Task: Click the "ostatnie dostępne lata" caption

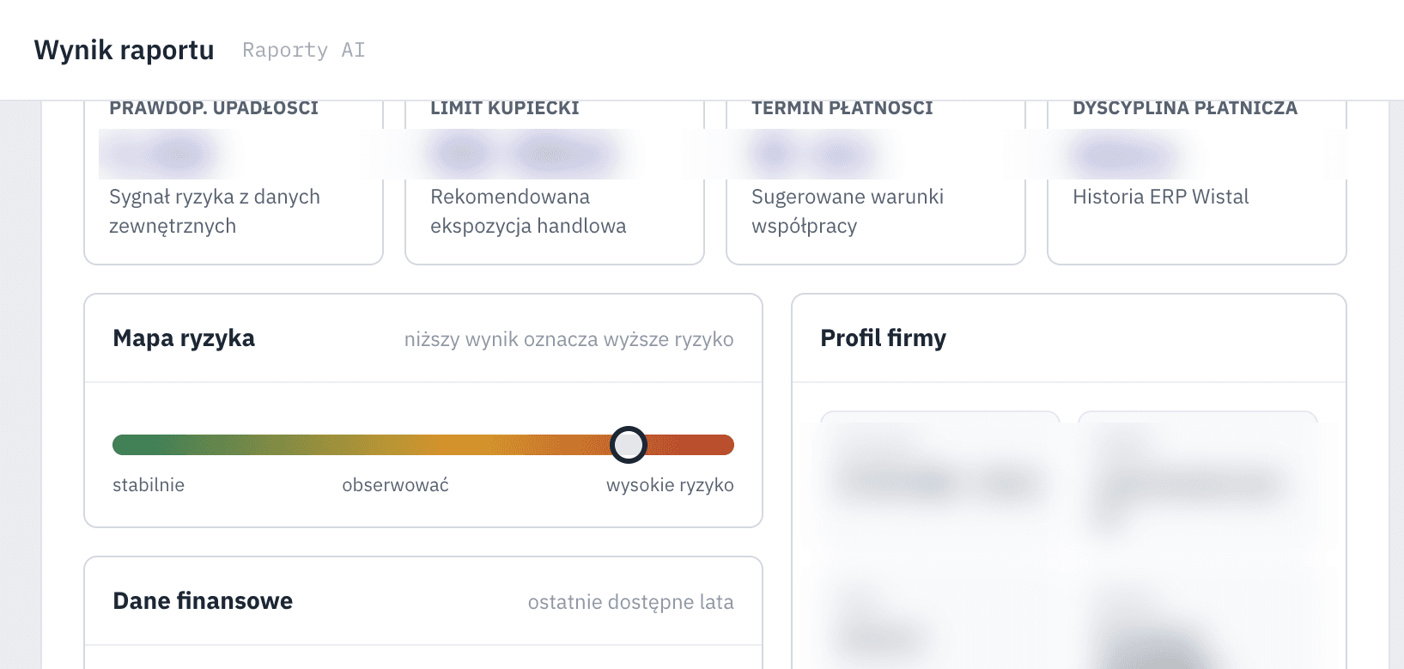Action: click(x=630, y=602)
